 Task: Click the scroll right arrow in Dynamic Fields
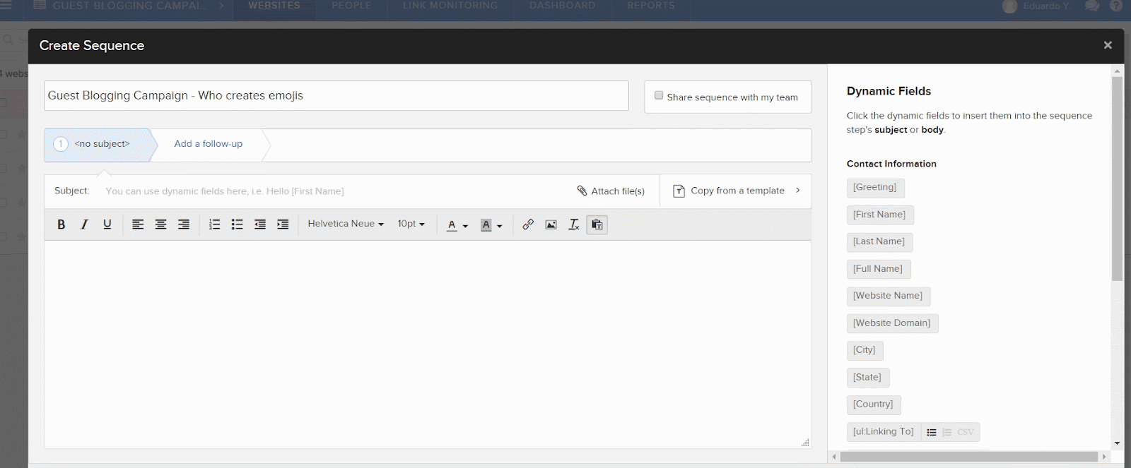1104,457
